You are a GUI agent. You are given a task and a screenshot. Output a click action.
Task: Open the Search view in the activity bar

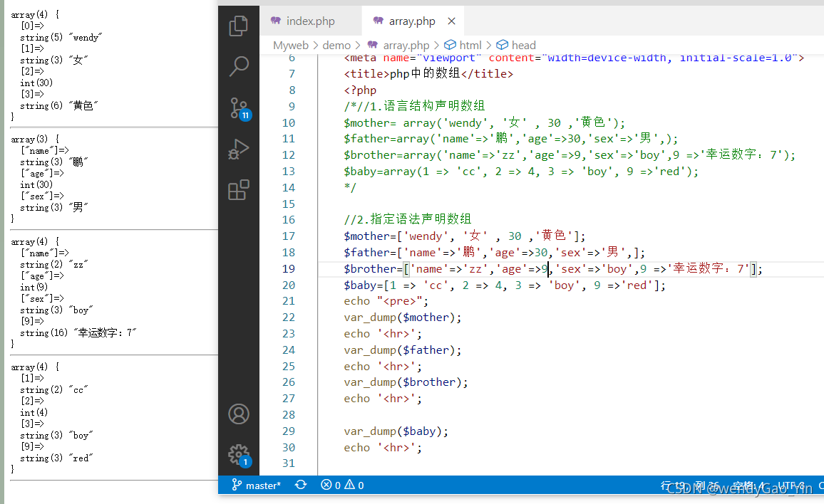click(239, 67)
